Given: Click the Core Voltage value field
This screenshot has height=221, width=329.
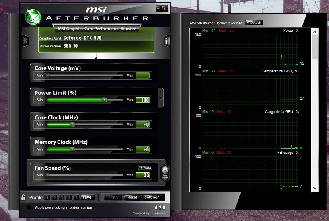Looking at the screenshot, I should click(x=143, y=76).
